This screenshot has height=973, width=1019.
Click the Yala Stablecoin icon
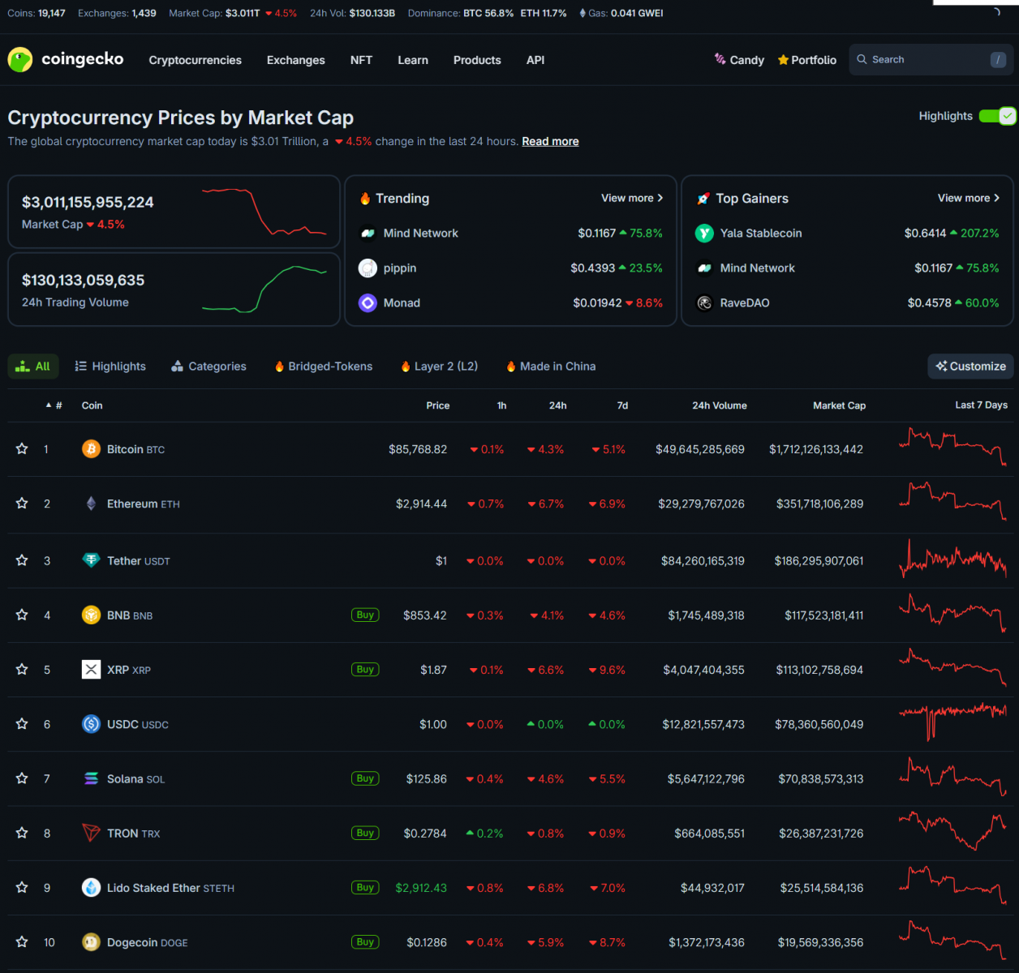704,234
